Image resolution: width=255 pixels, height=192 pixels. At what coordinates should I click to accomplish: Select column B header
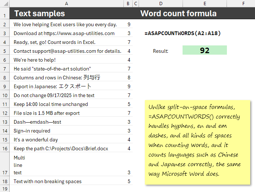pos(128,3)
